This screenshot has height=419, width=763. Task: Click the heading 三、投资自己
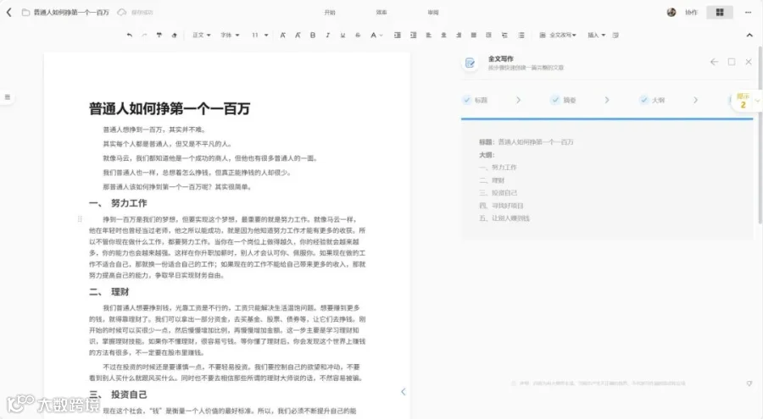[118, 394]
